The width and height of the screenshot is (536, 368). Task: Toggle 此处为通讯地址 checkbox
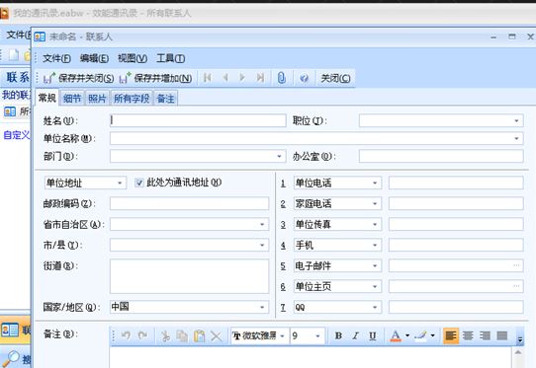(x=138, y=183)
